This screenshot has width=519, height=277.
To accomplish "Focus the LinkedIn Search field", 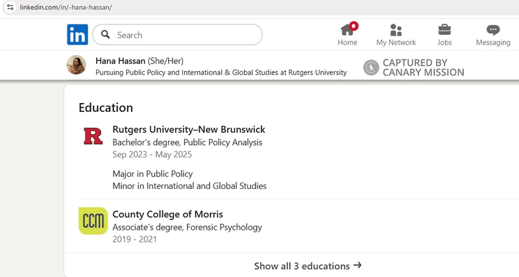I will (177, 34).
